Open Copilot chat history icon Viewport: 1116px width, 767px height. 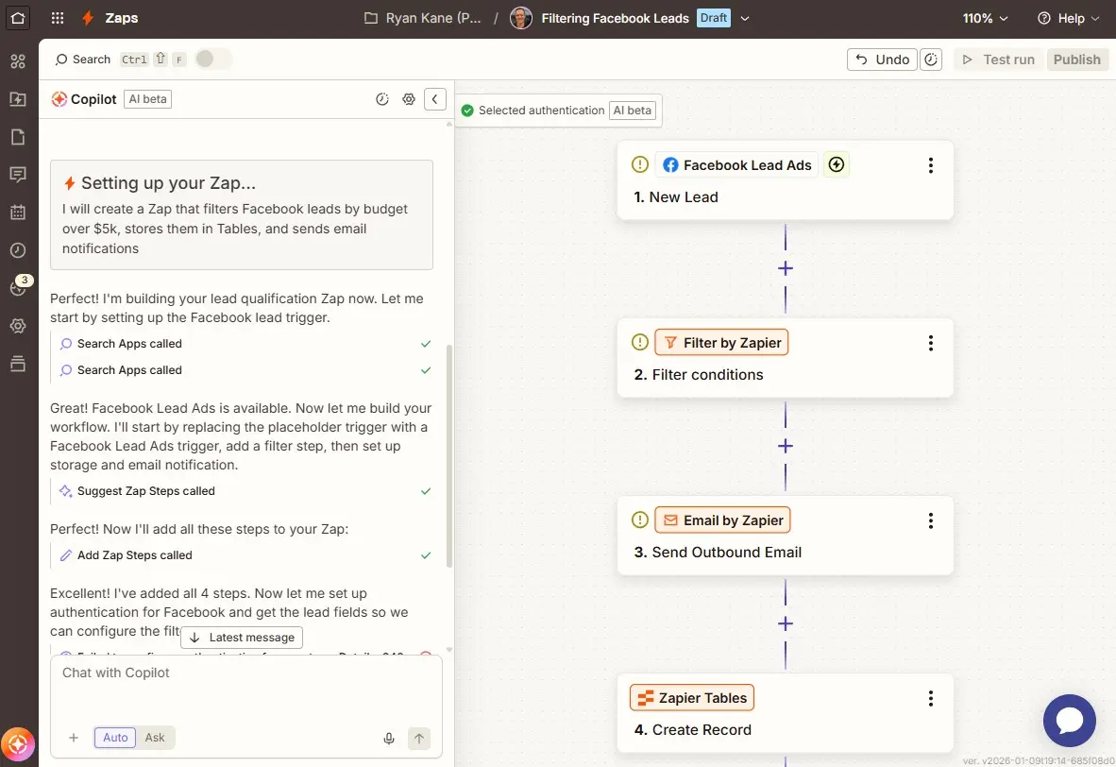point(382,99)
